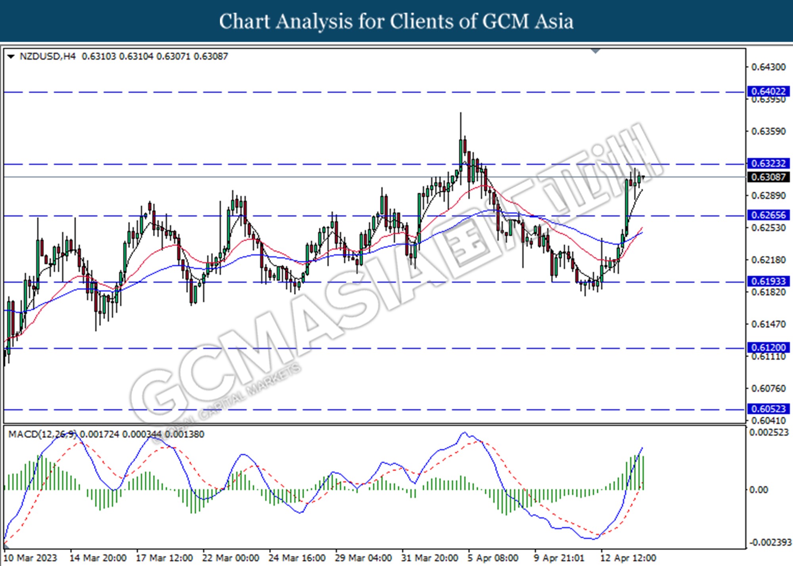This screenshot has height=566, width=793.
Task: Select the 31 Mar 20:00 time label
Action: coord(429,558)
